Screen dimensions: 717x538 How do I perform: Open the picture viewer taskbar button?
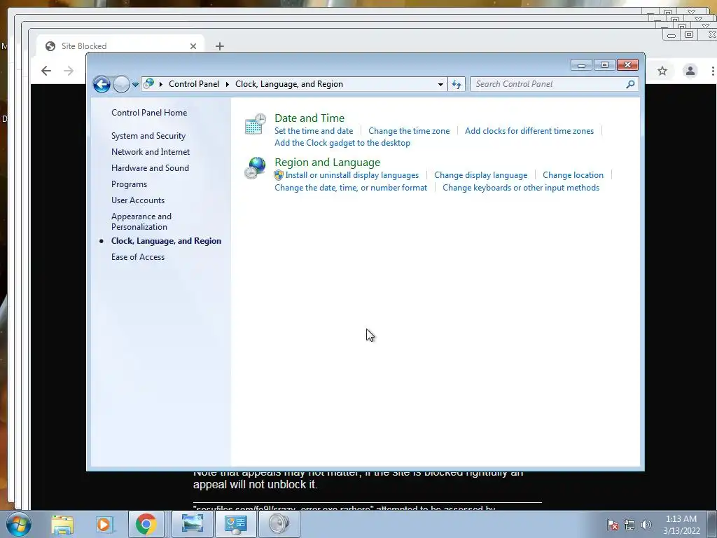pyautogui.click(x=193, y=524)
